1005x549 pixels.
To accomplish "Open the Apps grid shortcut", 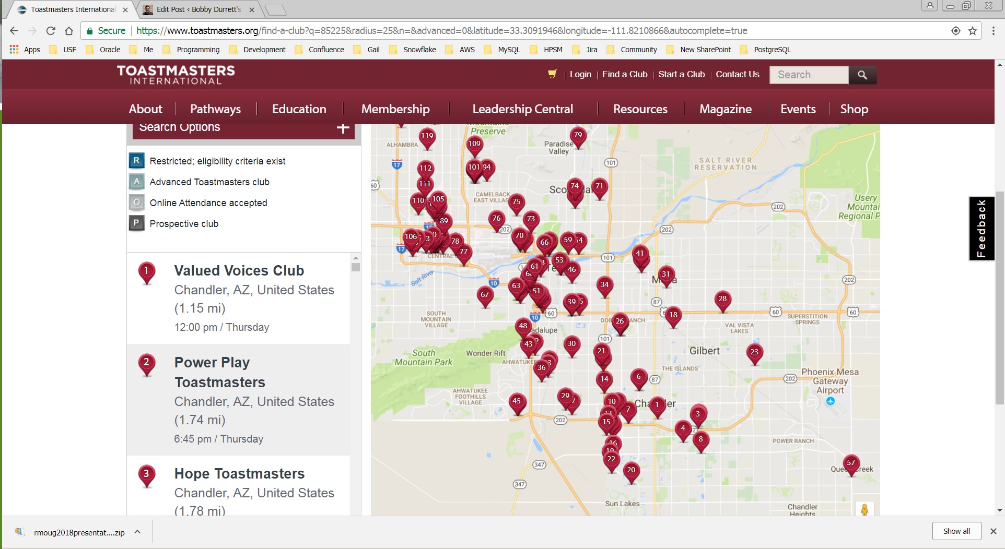I will click(25, 50).
